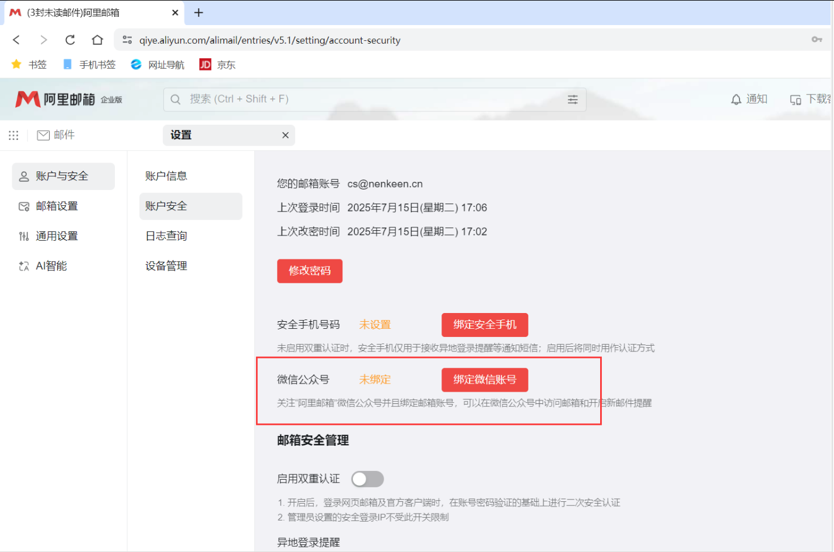The width and height of the screenshot is (834, 552).
Task: Click 邮箱安全管理 heading
Action: tap(313, 441)
